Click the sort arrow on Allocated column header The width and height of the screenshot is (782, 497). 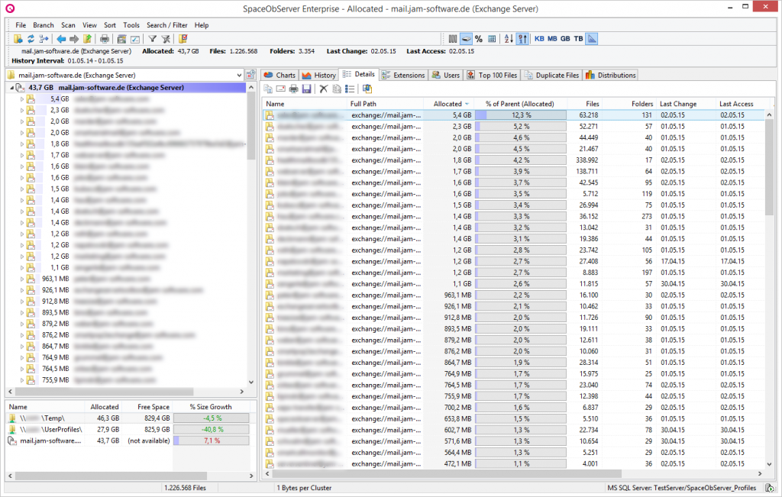[467, 104]
